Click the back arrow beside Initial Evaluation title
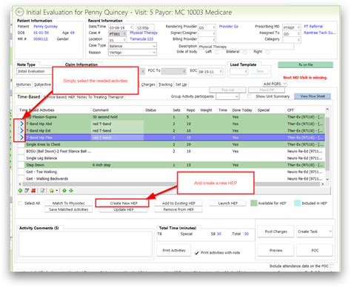This screenshot has width=351, height=287. tap(20, 12)
